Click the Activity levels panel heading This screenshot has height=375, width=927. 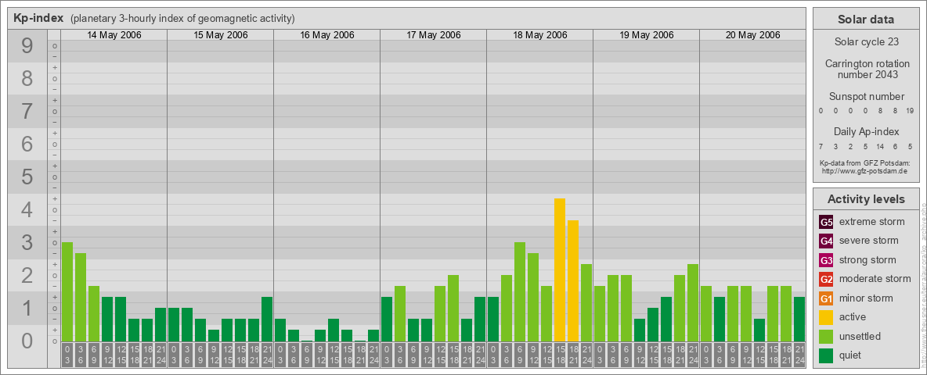pyautogui.click(x=866, y=199)
